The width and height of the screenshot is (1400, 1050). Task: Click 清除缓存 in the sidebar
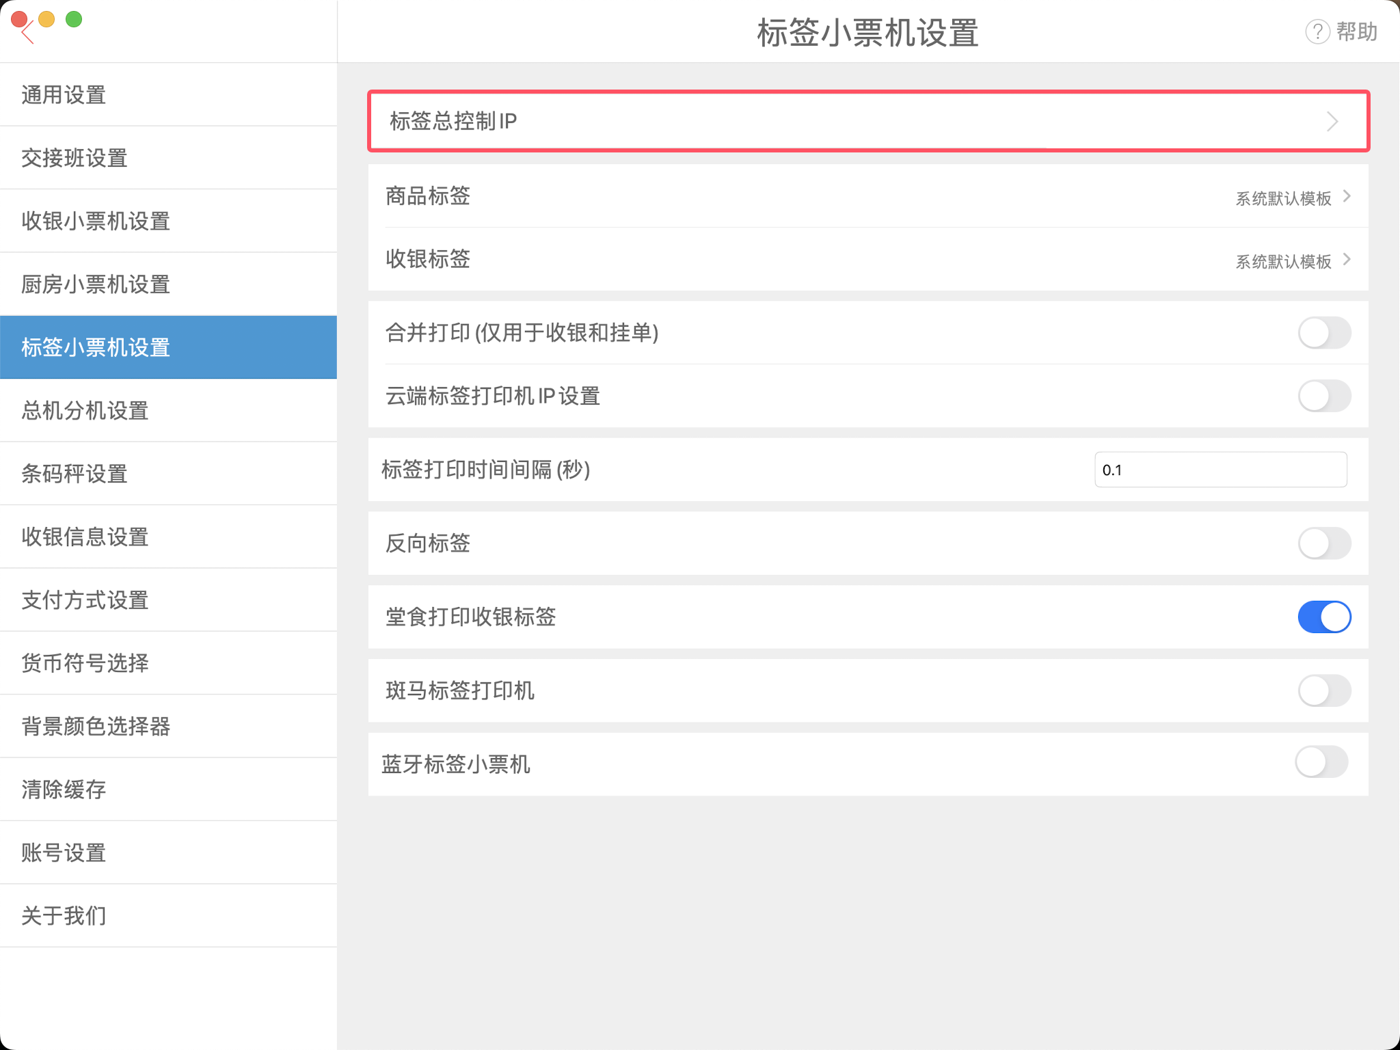168,789
